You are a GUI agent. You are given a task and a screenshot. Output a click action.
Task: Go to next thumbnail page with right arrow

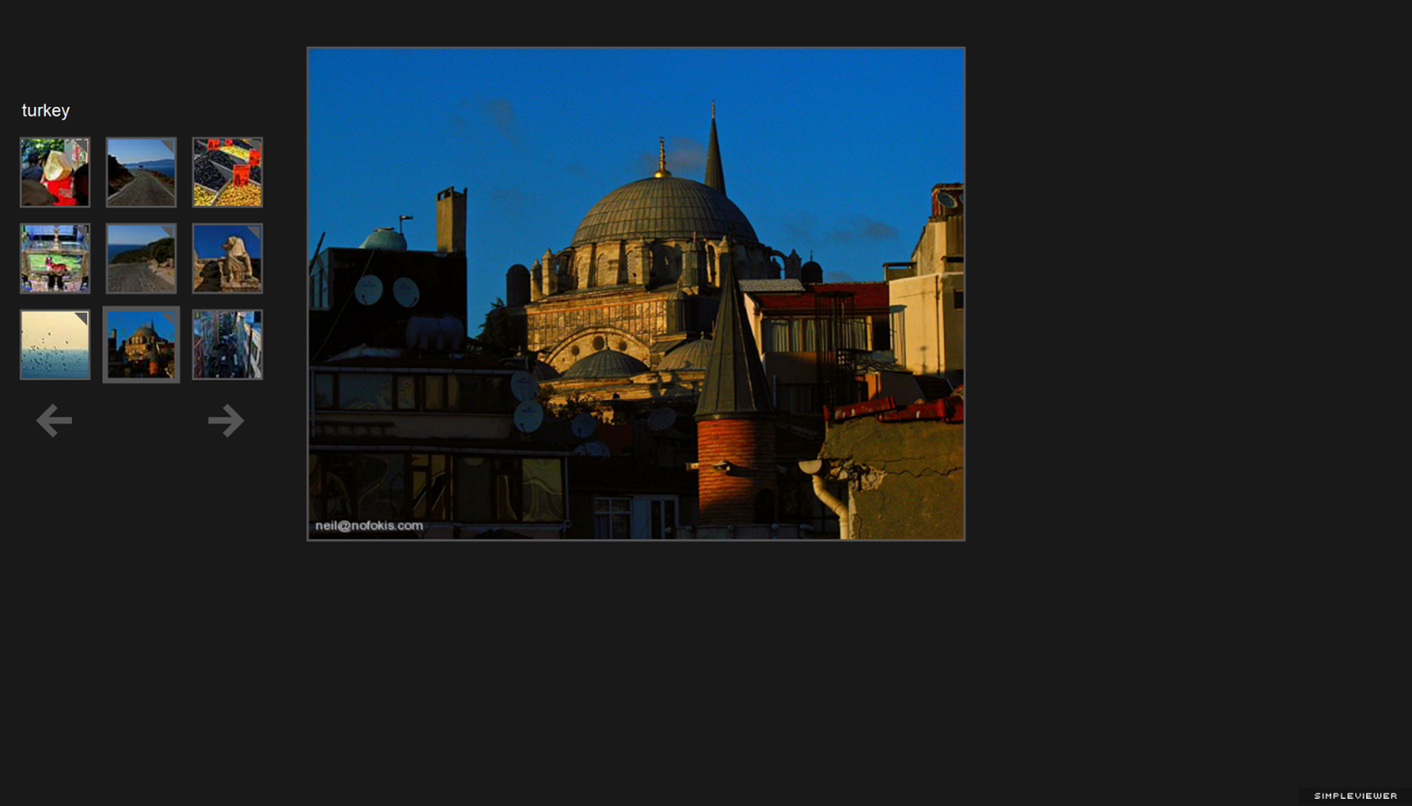pyautogui.click(x=226, y=420)
